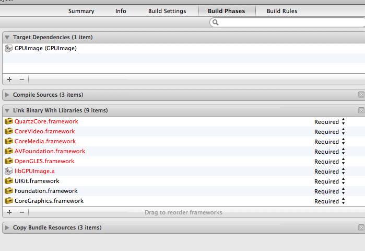Remove selected library with minus button
This screenshot has width=365, height=251.
(22, 212)
